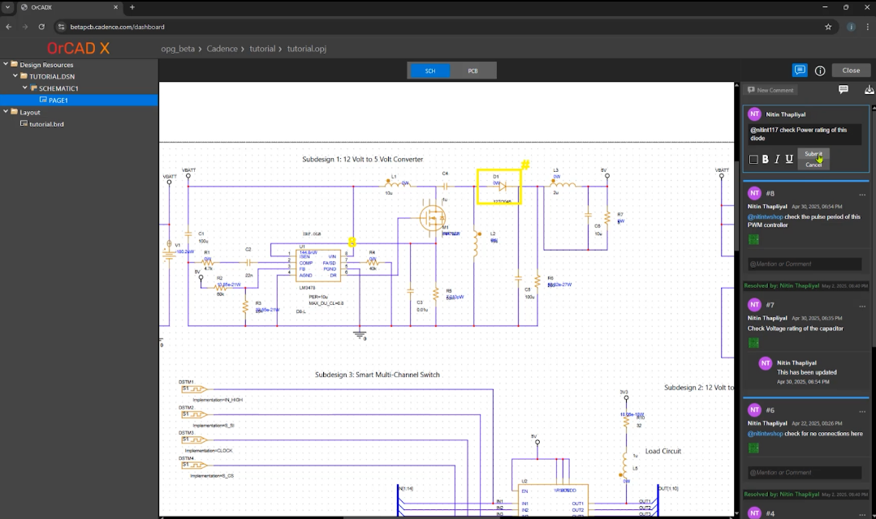876x519 pixels.
Task: Click the reply field under comment #6
Action: (804, 472)
